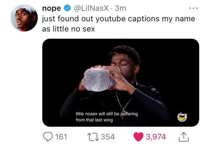This screenshot has width=210, height=146.
Task: Click the reply speech bubble icon
Action: 48,136
